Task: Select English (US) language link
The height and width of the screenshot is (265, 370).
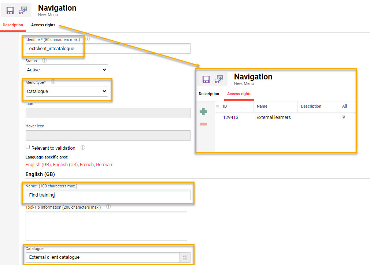Action: point(65,165)
